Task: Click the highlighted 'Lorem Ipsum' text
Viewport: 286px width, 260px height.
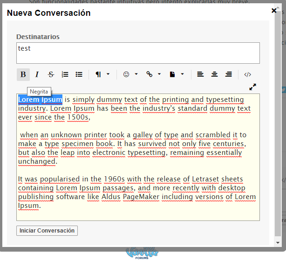Action: pos(41,100)
